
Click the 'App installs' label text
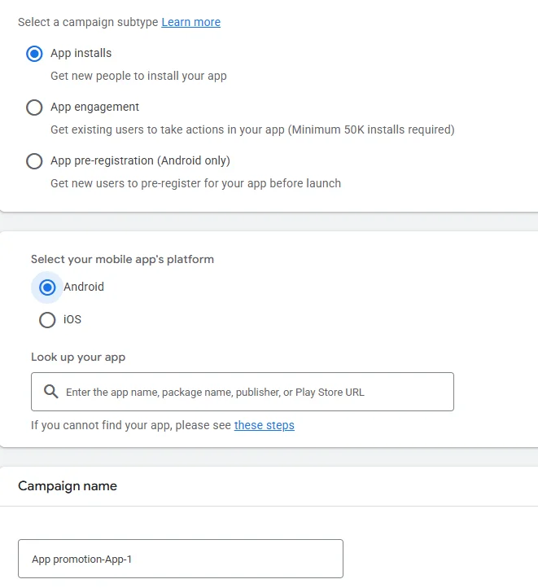[x=81, y=53]
